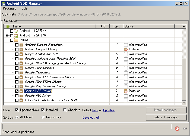The image size is (190, 136).
Task: Click the Extras folder icon
Action: click(x=16, y=40)
